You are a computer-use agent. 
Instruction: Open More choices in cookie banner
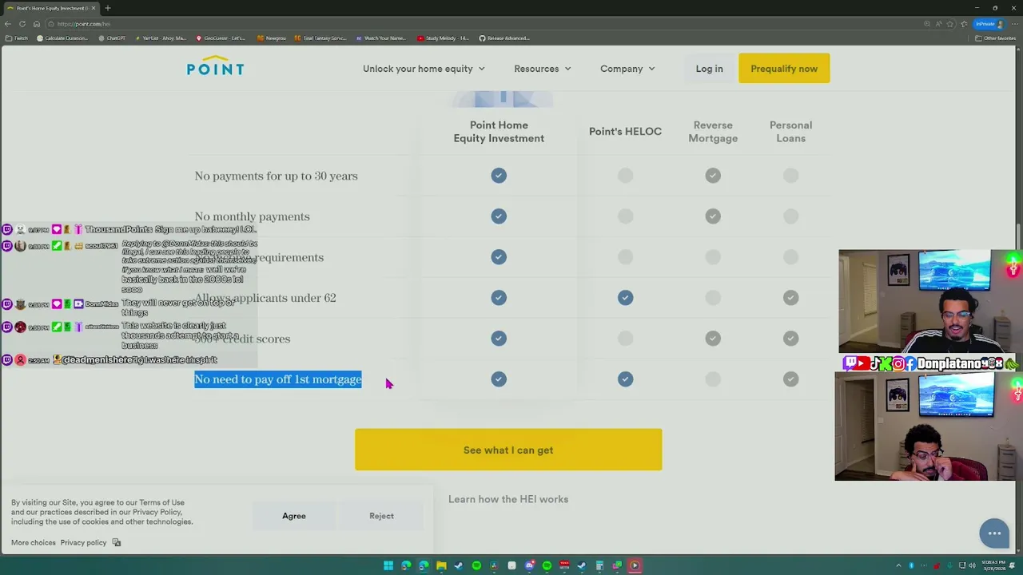pos(34,542)
